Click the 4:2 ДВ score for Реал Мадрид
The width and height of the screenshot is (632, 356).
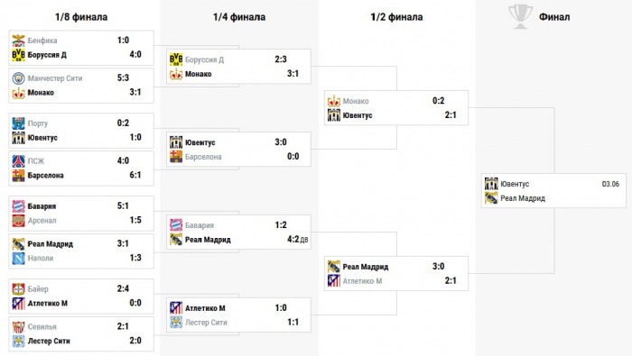click(x=297, y=240)
